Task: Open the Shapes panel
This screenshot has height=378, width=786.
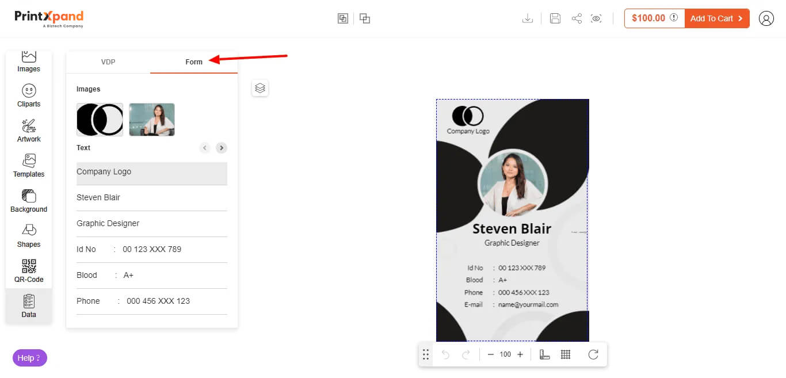Action: pos(29,236)
